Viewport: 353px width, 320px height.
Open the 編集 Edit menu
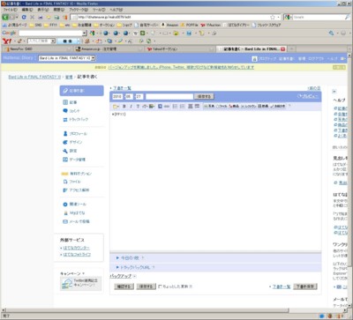pyautogui.click(x=27, y=10)
